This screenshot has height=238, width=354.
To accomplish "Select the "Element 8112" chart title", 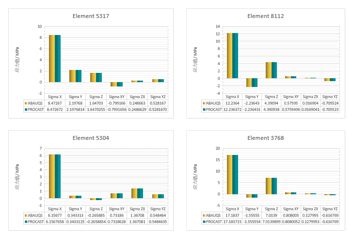I will tap(266, 16).
